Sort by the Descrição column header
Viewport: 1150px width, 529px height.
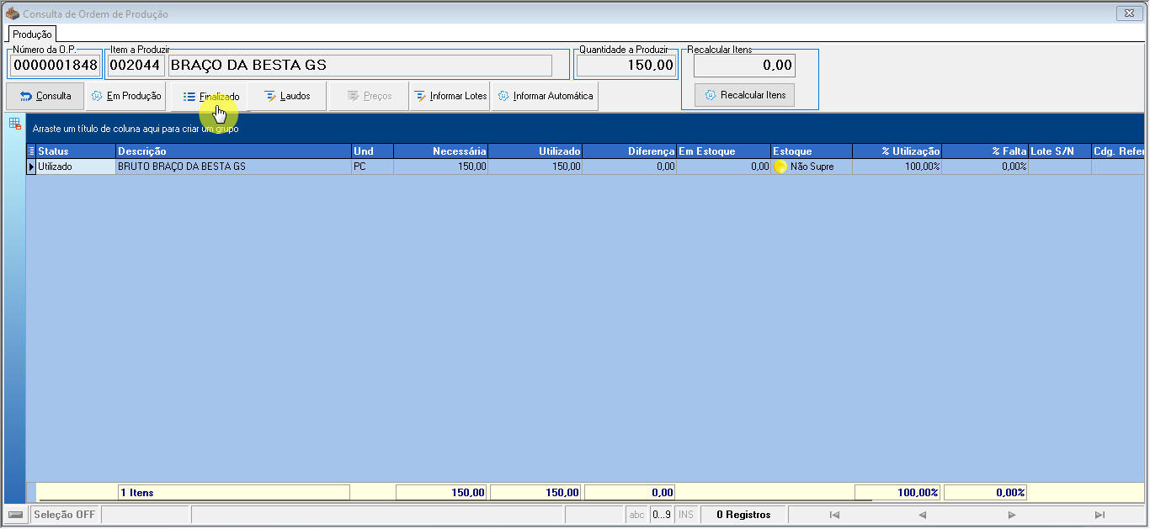pos(233,151)
